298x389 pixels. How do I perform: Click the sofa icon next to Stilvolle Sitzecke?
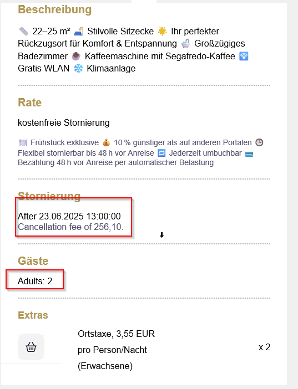[x=79, y=31]
